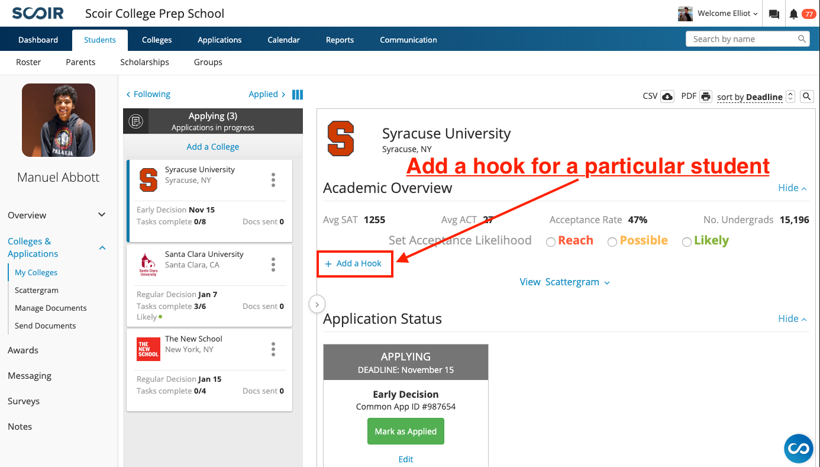
Task: Click the Applying (3) list header
Action: pos(213,121)
